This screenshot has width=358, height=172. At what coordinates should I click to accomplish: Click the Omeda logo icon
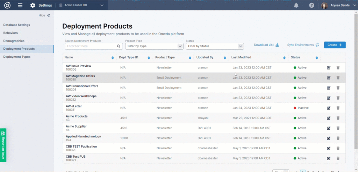click(x=7, y=5)
